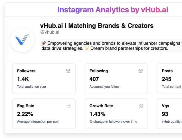Click the Followers people icon
182x140 pixels.
coord(68,71)
